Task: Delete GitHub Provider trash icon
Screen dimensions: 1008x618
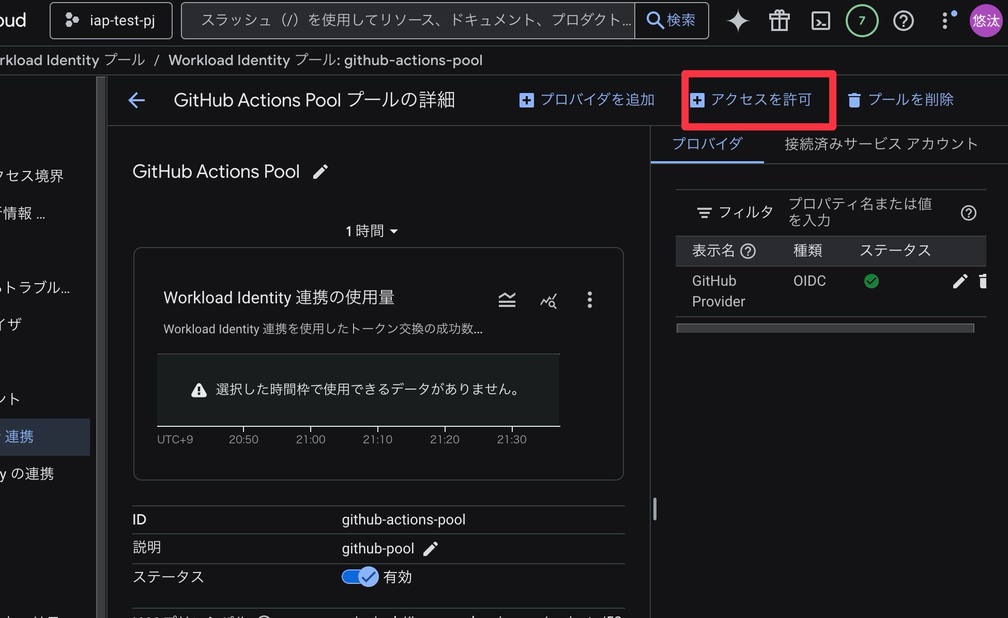Action: coord(983,281)
